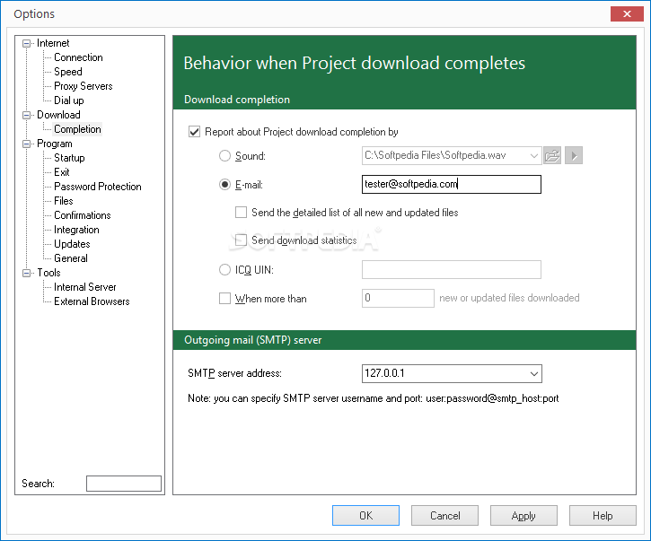Image resolution: width=651 pixels, height=541 pixels.
Task: Open the Dial up page
Action: point(69,100)
